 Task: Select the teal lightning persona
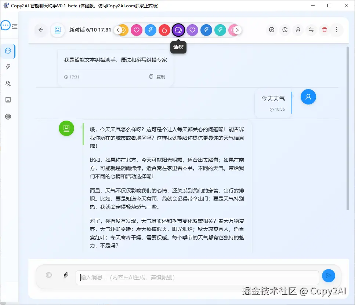point(220,30)
